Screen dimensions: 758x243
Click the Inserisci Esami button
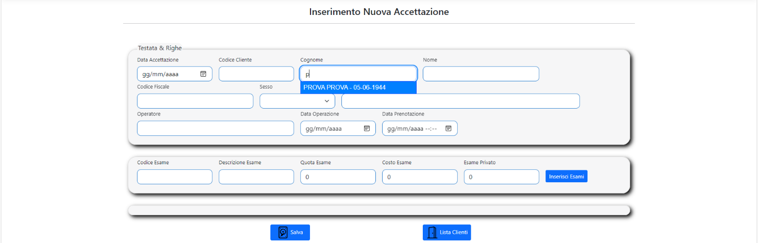point(566,177)
